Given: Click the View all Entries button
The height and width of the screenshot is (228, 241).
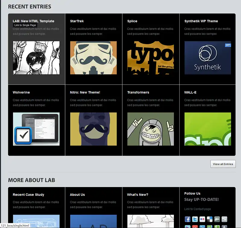Looking at the screenshot, I should (223, 164).
